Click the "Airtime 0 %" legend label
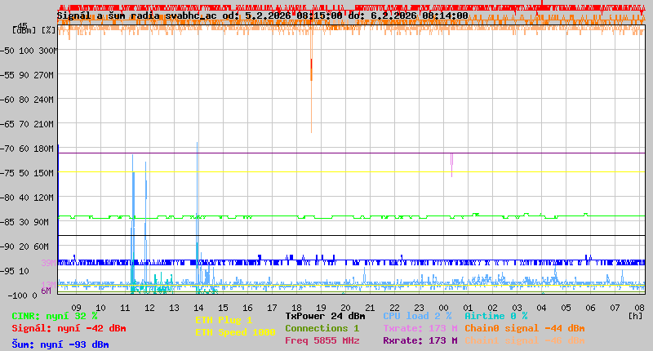 pos(495,316)
